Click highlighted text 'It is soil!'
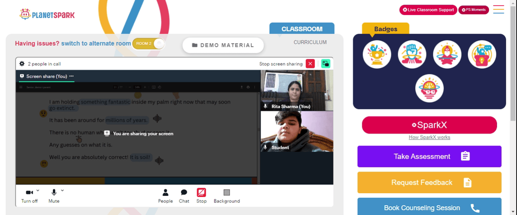 click(141, 157)
